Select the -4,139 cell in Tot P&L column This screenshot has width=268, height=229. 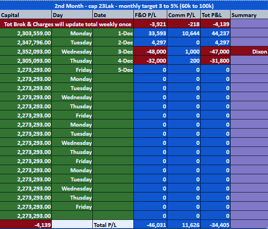coord(215,24)
